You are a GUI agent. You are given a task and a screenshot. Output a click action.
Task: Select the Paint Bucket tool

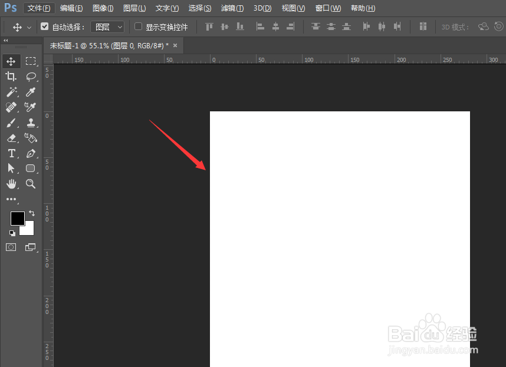(x=31, y=138)
